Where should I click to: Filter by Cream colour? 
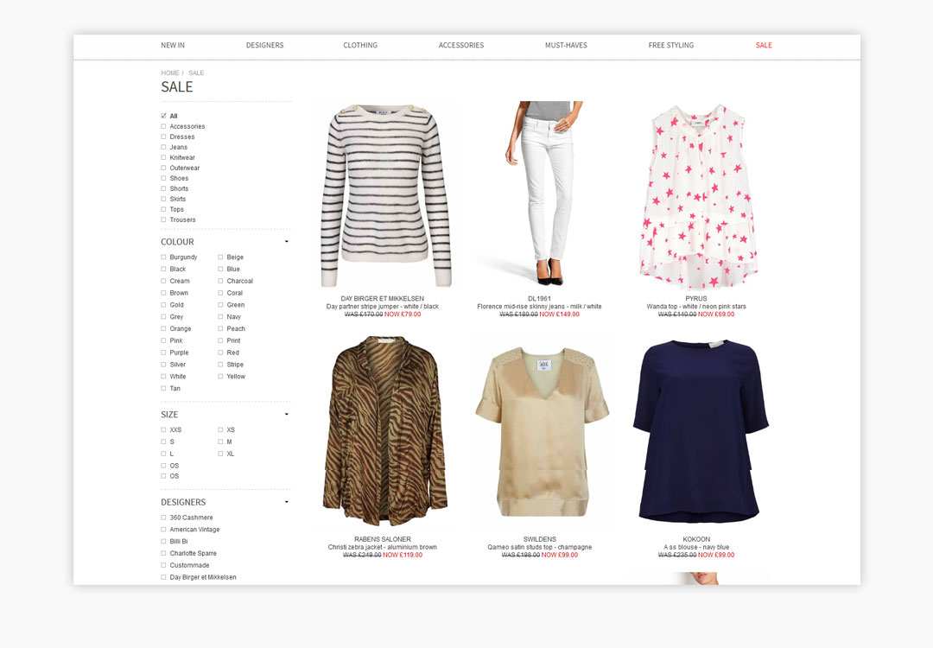point(163,281)
